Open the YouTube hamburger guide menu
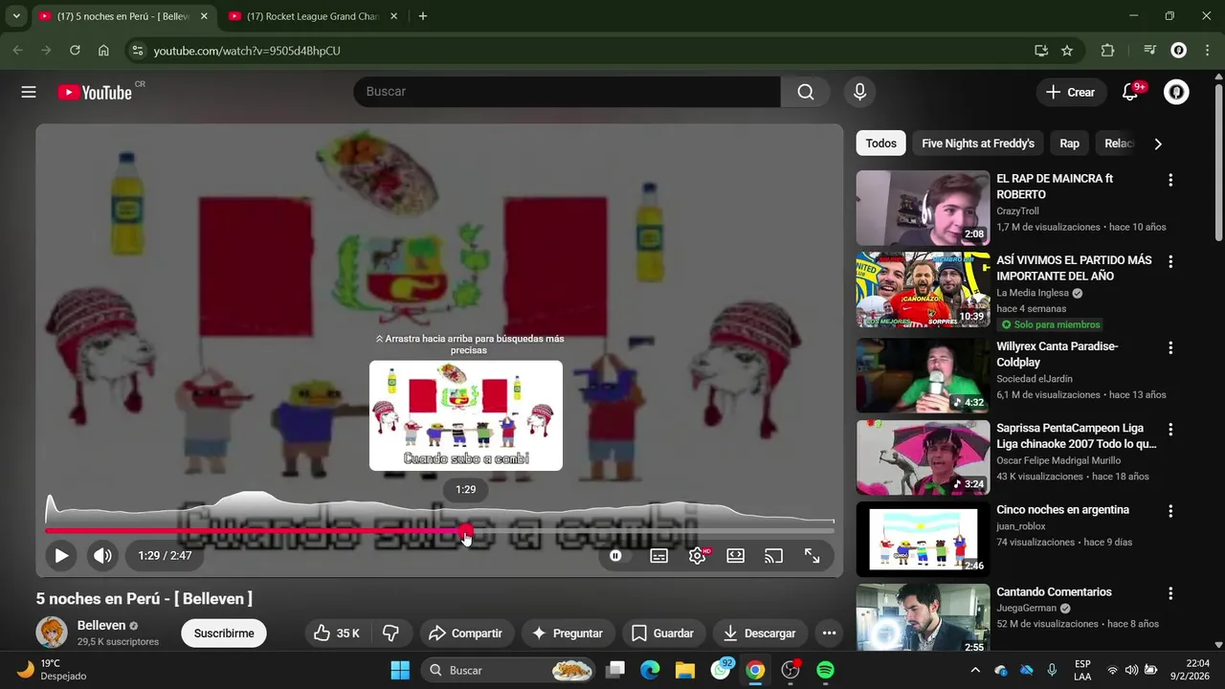This screenshot has width=1225, height=689. 29,92
